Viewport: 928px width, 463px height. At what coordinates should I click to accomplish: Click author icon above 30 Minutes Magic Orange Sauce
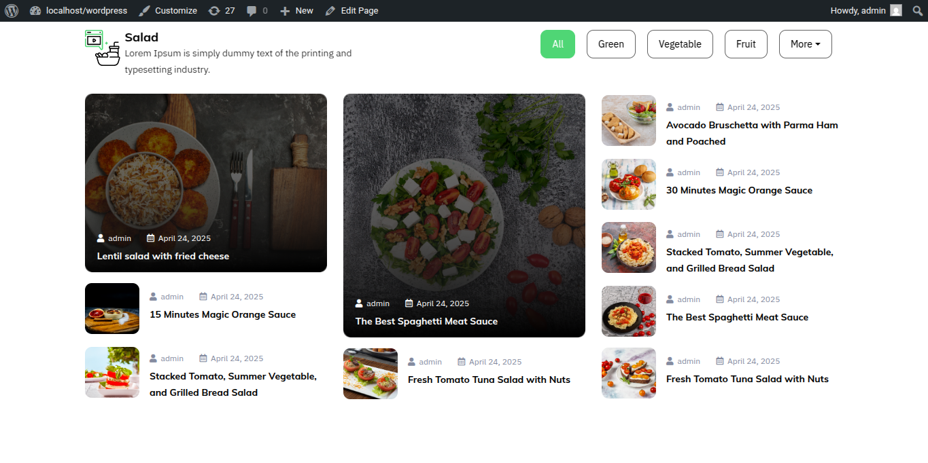[670, 172]
